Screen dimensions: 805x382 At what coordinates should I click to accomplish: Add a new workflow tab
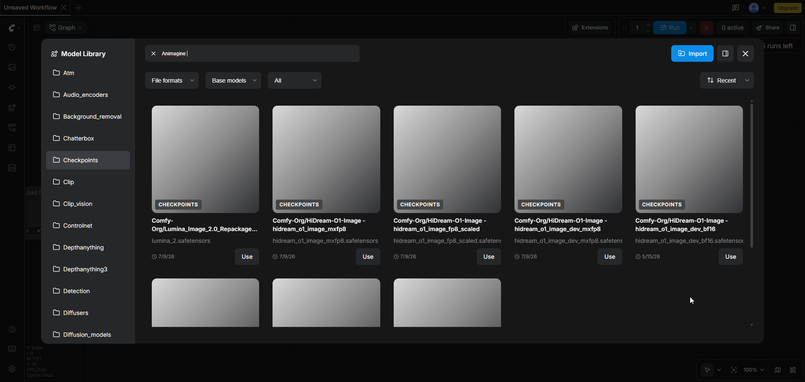[x=78, y=8]
